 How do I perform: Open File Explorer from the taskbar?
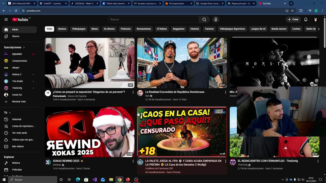[x=111, y=180]
